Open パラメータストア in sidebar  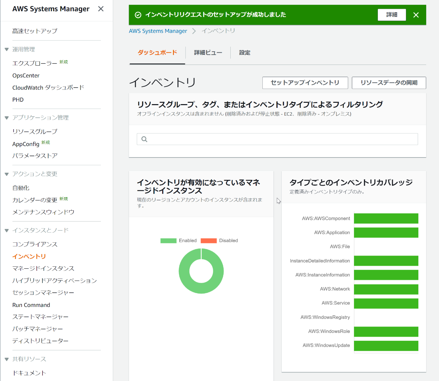tap(35, 156)
